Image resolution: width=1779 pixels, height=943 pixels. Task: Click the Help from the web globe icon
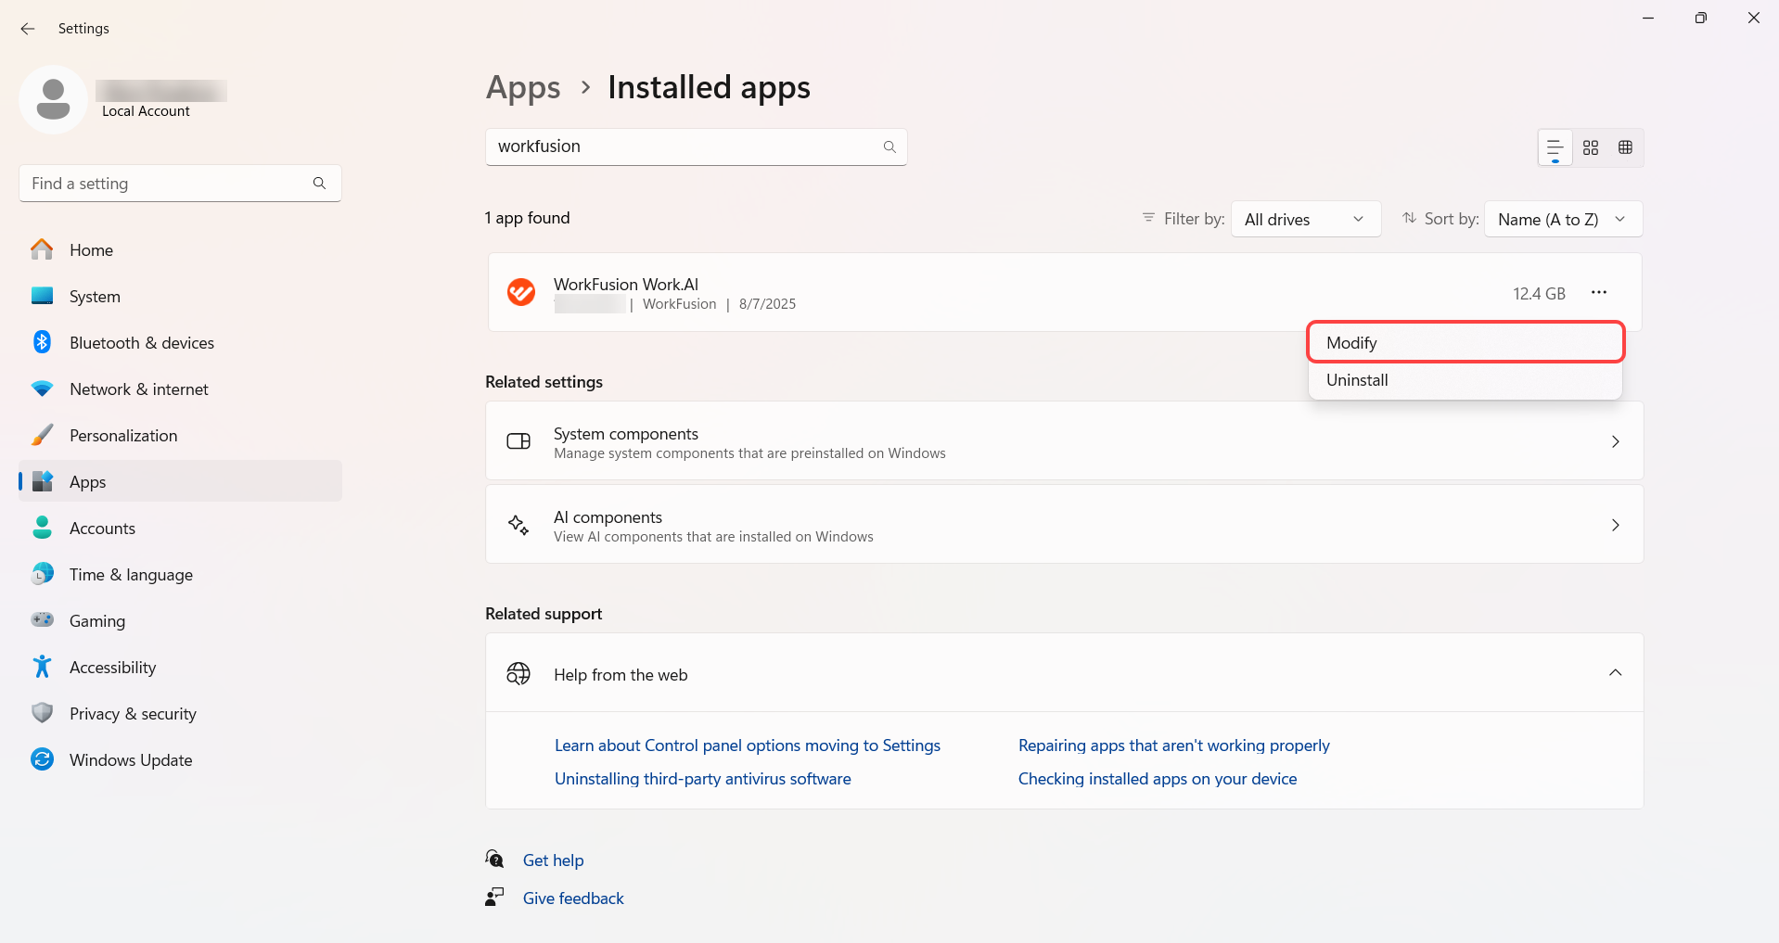518,673
